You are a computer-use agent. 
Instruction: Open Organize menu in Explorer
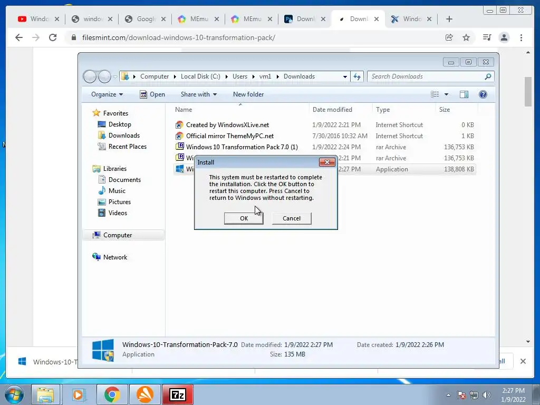107,94
